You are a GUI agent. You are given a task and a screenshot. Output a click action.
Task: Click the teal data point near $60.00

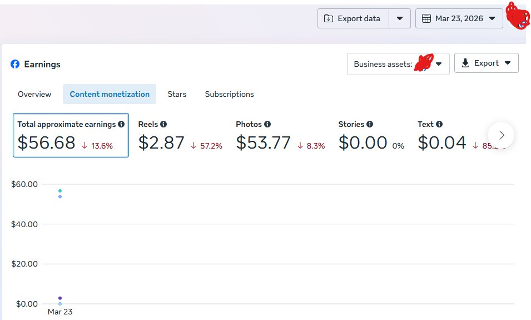coord(60,191)
